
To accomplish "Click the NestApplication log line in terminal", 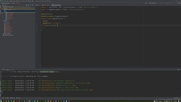I will point(47,90).
